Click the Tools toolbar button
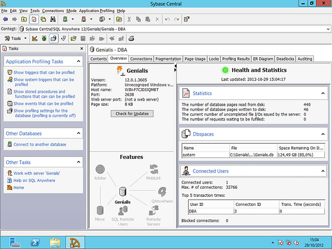Screen dimensions: 332x249 coord(13,38)
